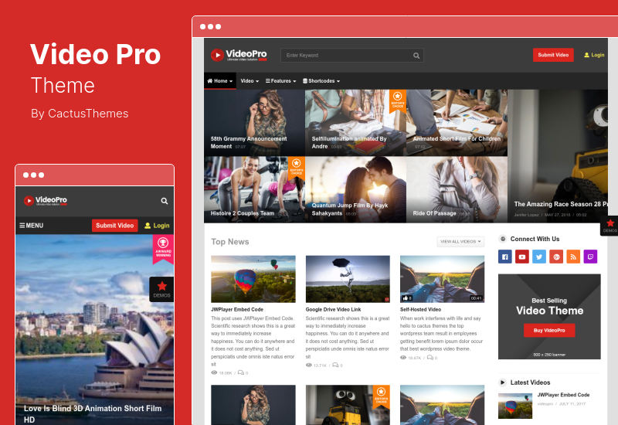Click the play icon beside Latest Videos heading
Image resolution: width=618 pixels, height=425 pixels.
click(x=502, y=382)
